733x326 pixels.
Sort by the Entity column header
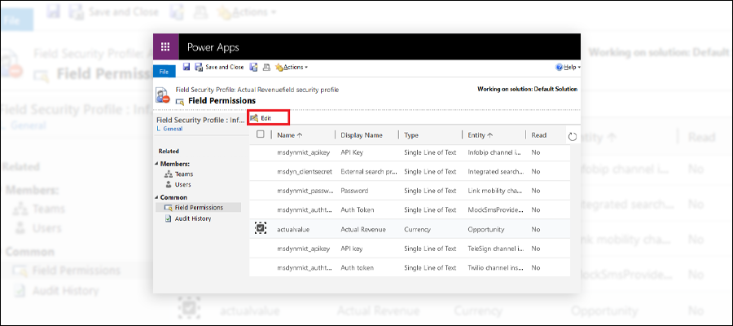pyautogui.click(x=481, y=135)
